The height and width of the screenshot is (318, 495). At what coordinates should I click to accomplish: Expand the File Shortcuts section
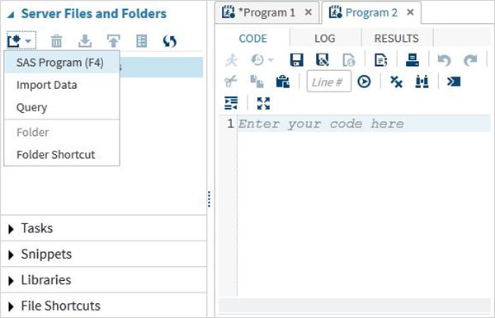[x=11, y=306]
